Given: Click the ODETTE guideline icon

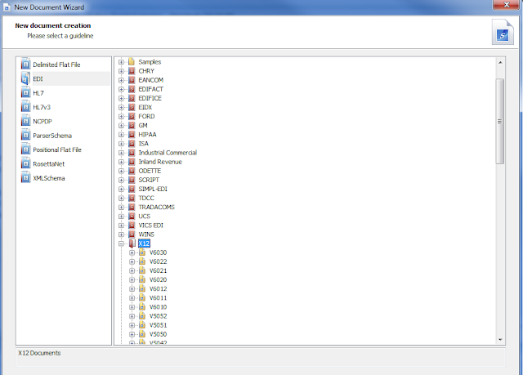Looking at the screenshot, I should (132, 171).
